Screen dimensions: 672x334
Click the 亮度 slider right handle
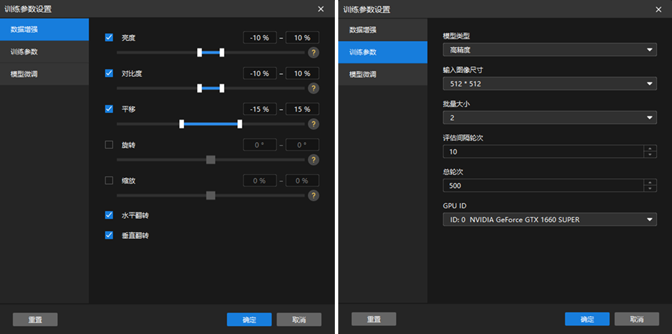[222, 52]
